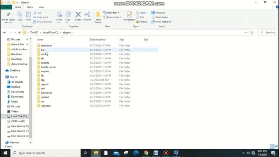This screenshot has height=157, width=279.
Task: Select the bin folder
Action: point(43,50)
